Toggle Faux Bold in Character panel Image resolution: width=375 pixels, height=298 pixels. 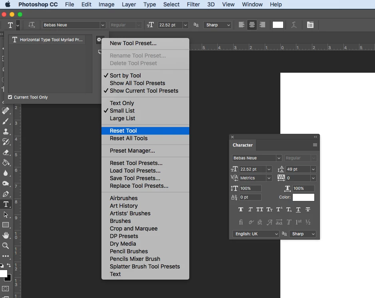click(241, 209)
